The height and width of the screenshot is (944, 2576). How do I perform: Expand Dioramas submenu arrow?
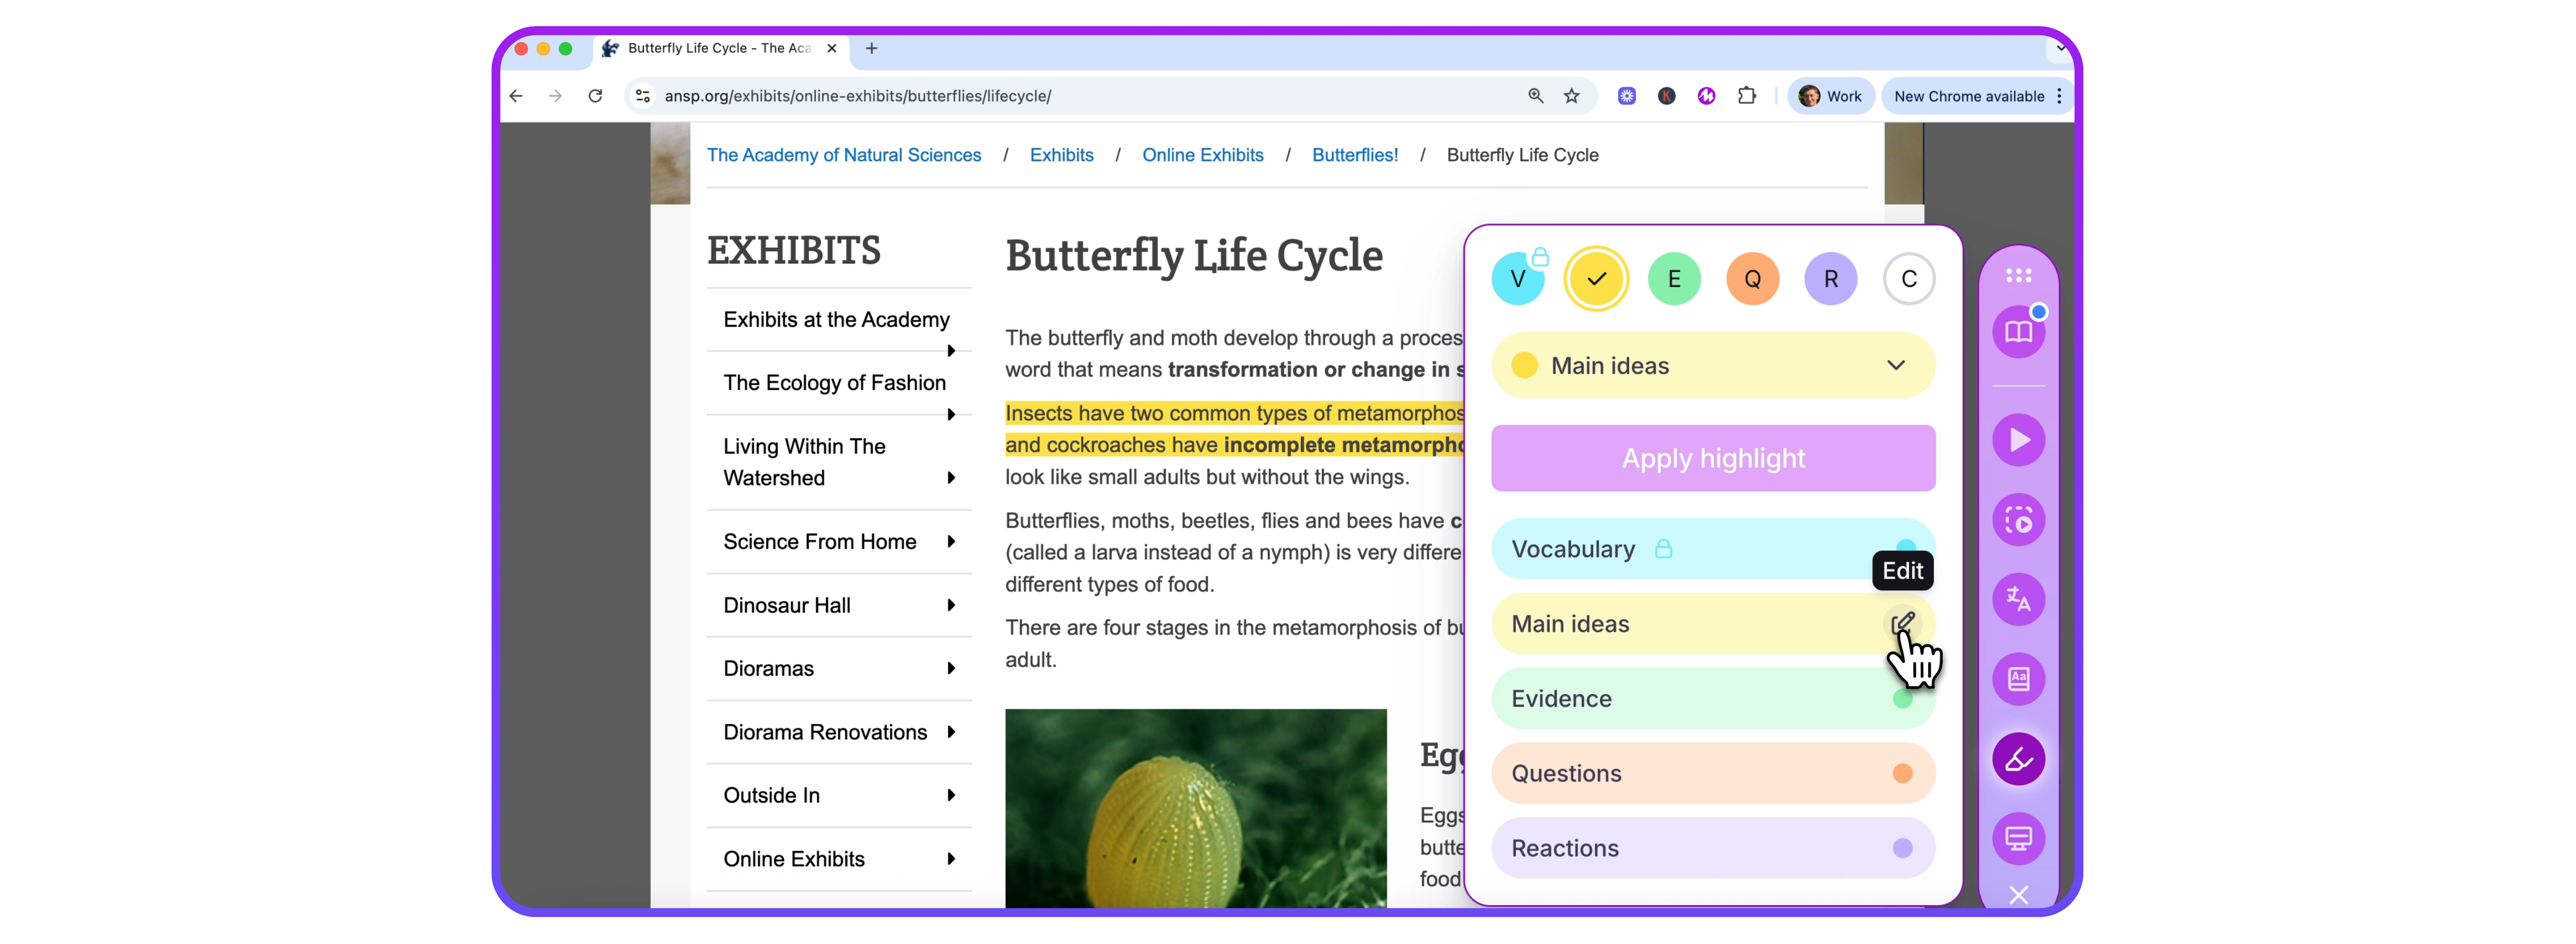click(x=951, y=668)
